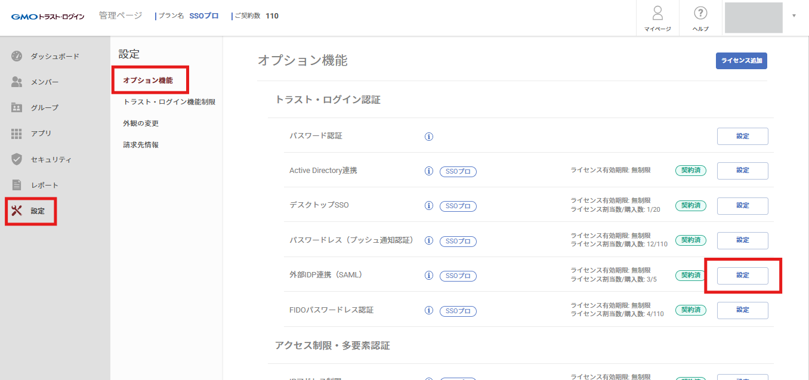Click the info icon beside Active Directory連携
This screenshot has width=809, height=380.
point(428,171)
